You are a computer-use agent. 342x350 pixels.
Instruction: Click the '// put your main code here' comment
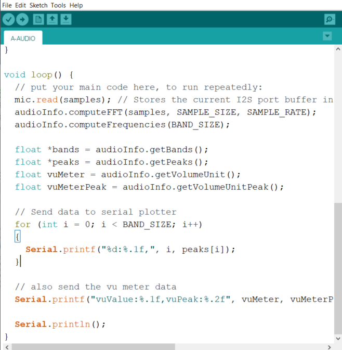(x=139, y=87)
